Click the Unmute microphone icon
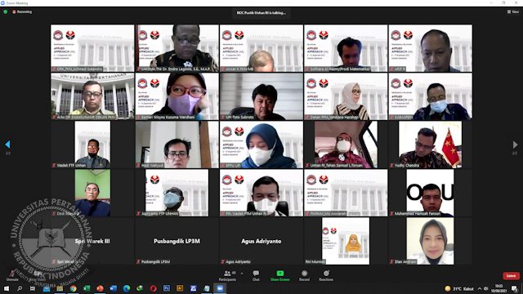 click(12, 275)
